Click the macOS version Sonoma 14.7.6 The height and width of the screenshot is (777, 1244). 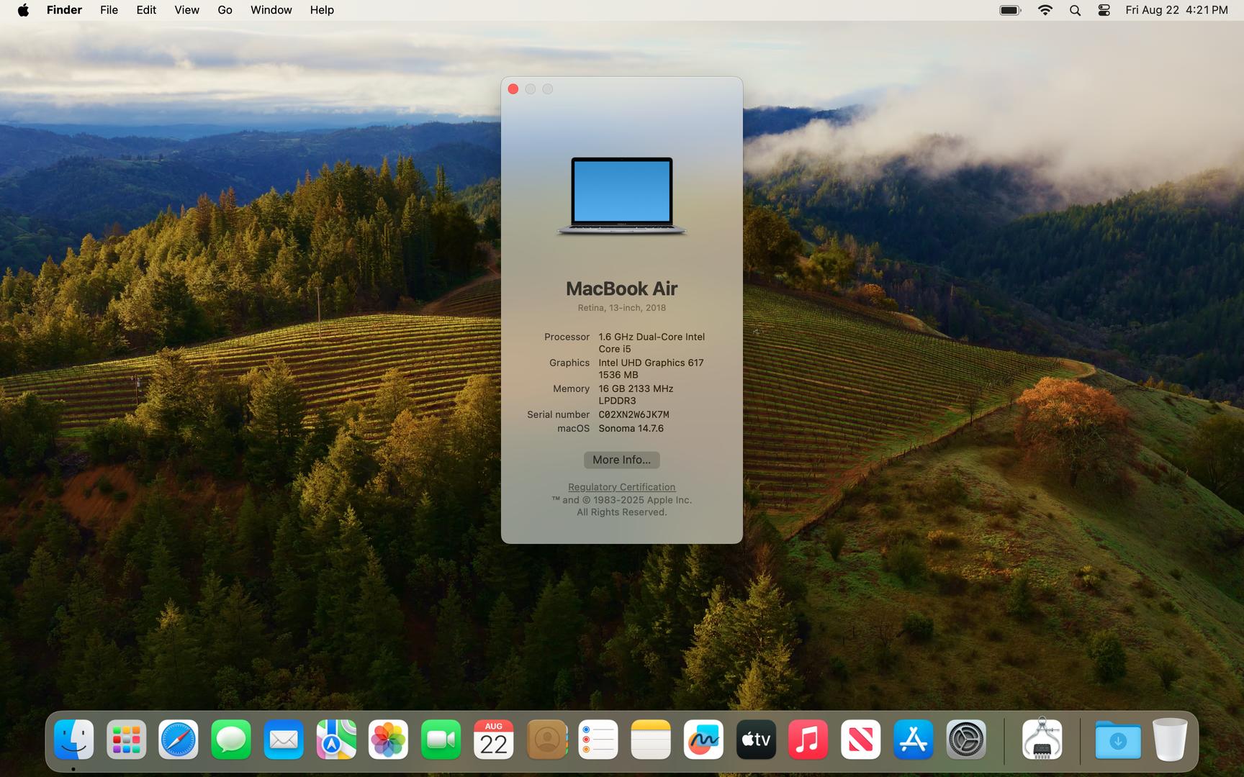[631, 428]
